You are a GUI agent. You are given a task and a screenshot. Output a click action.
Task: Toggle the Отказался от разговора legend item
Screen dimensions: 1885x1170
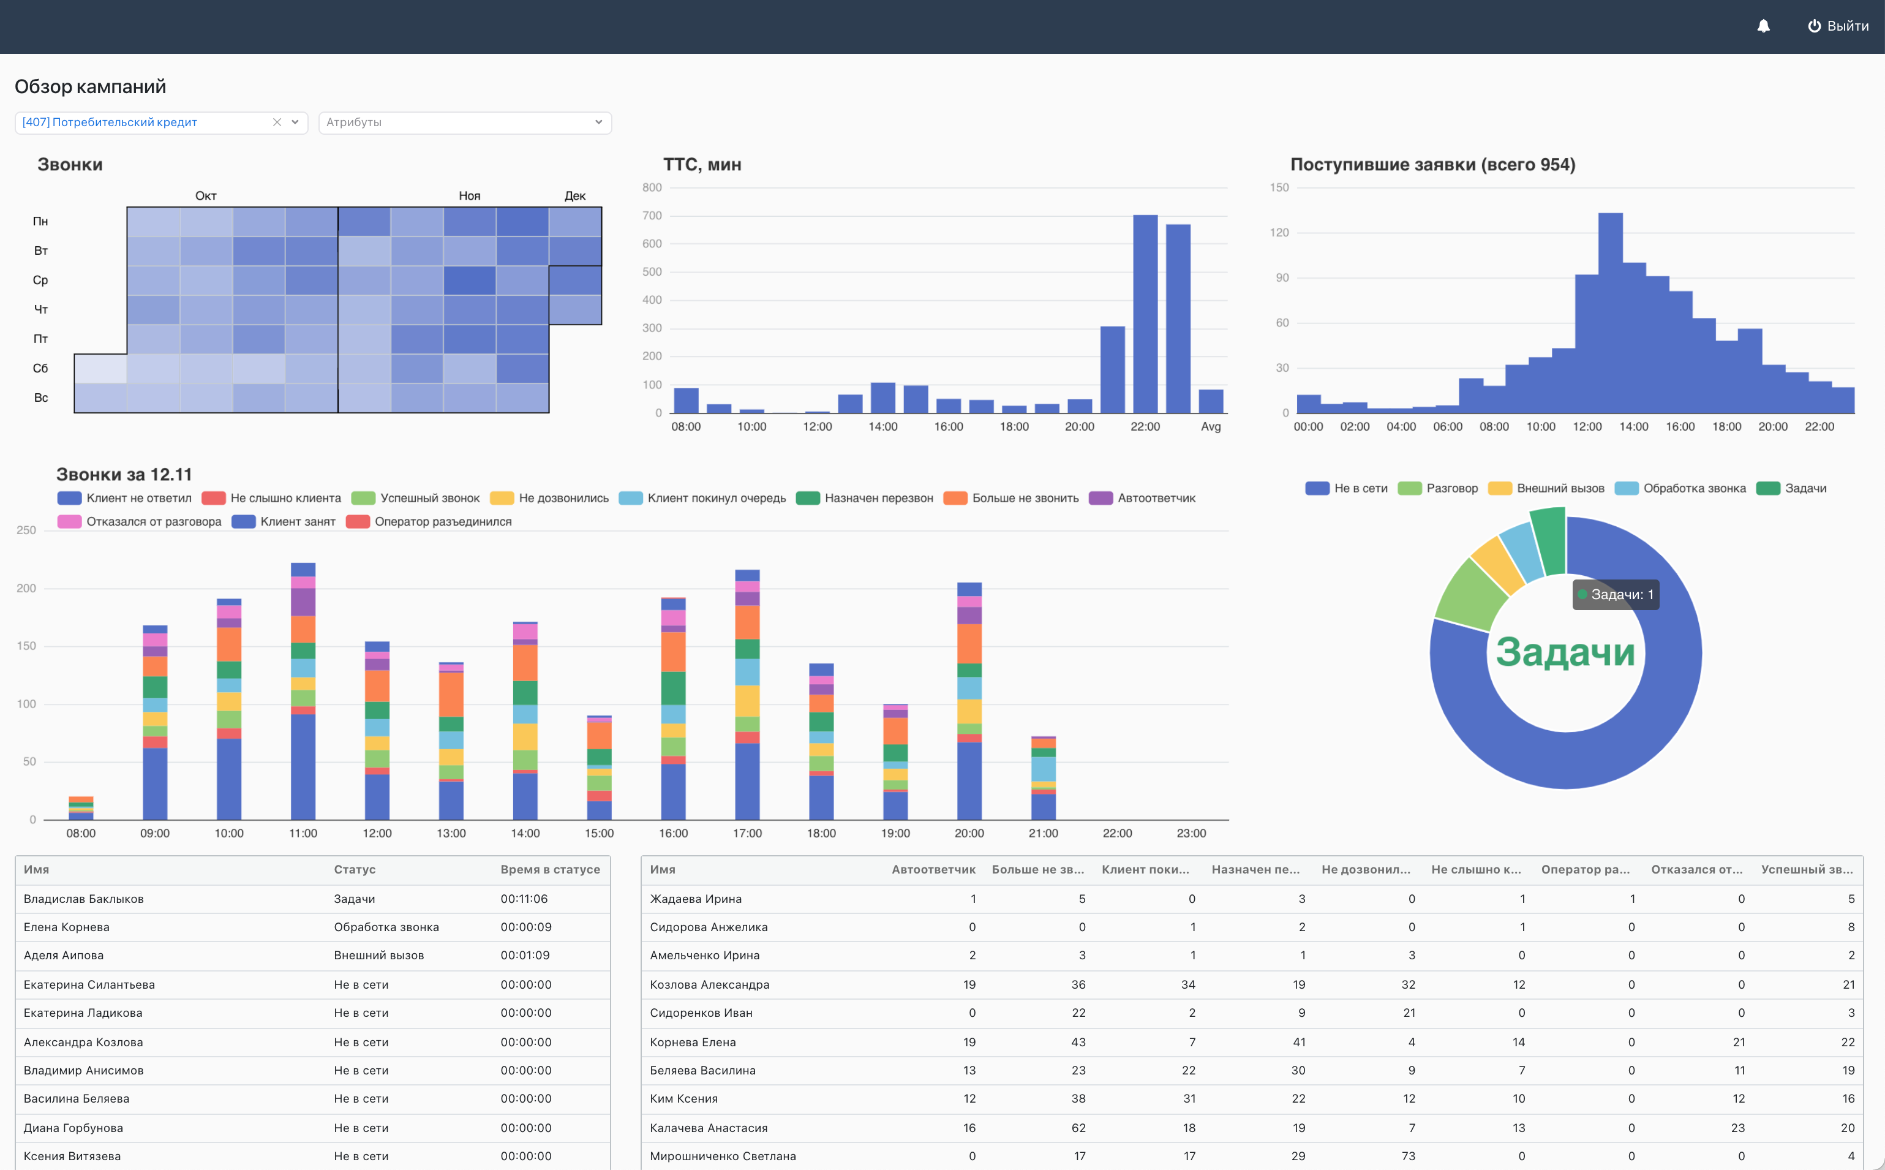point(139,521)
